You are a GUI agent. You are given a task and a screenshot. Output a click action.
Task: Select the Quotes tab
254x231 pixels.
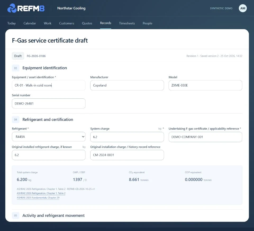tap(87, 23)
